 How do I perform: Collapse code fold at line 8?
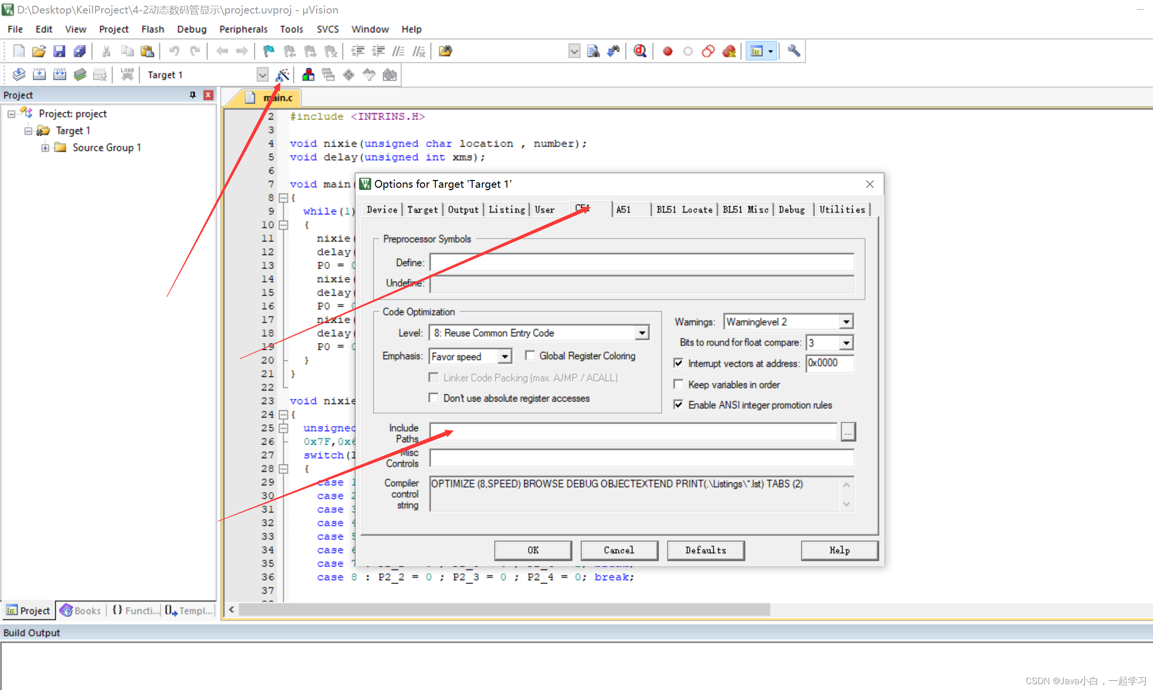coord(284,197)
